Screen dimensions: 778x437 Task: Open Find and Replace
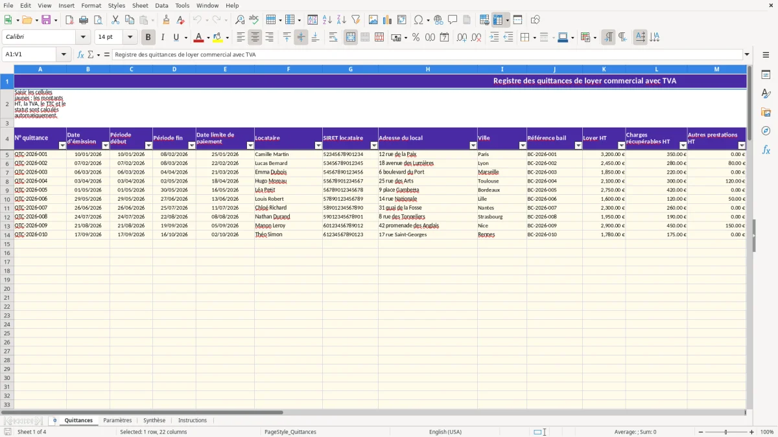click(240, 20)
